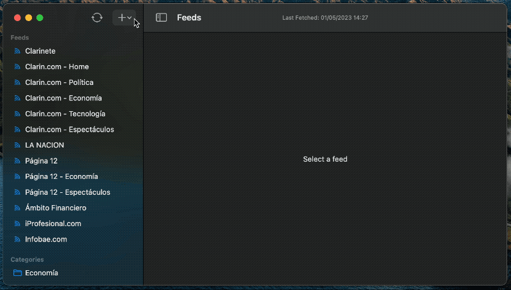Open the Página 12 - Economía feed

coord(61,176)
